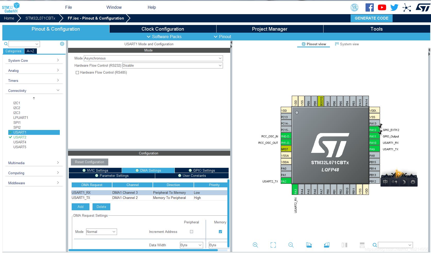431x254 pixels.
Task: Open the 10 years longevity badge
Action: click(354, 7)
